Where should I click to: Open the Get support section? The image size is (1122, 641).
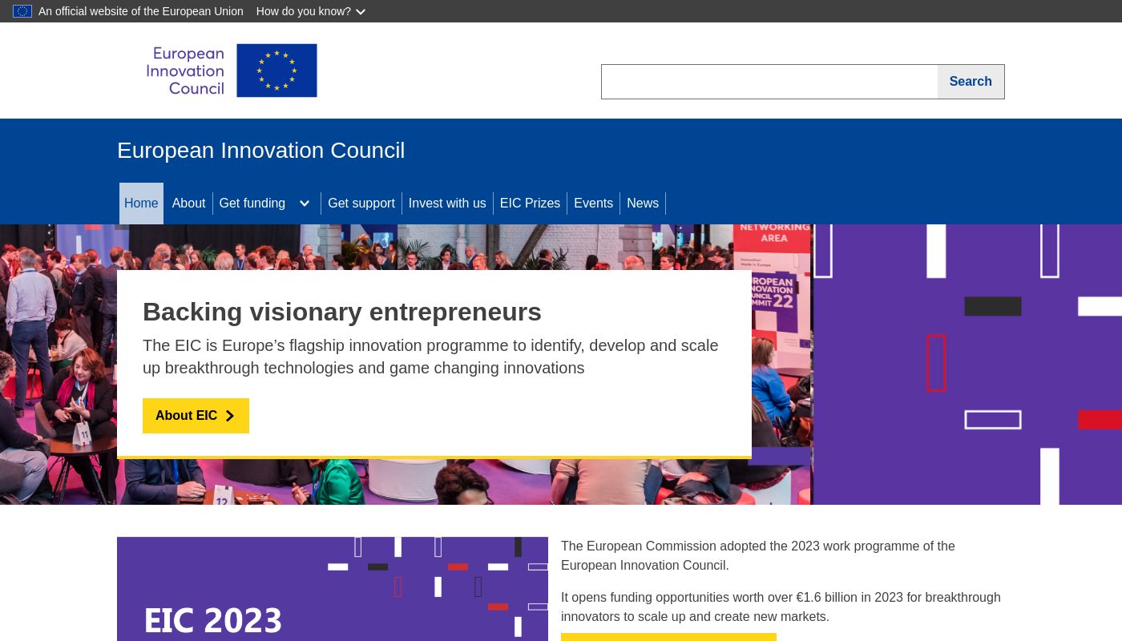pyautogui.click(x=361, y=203)
